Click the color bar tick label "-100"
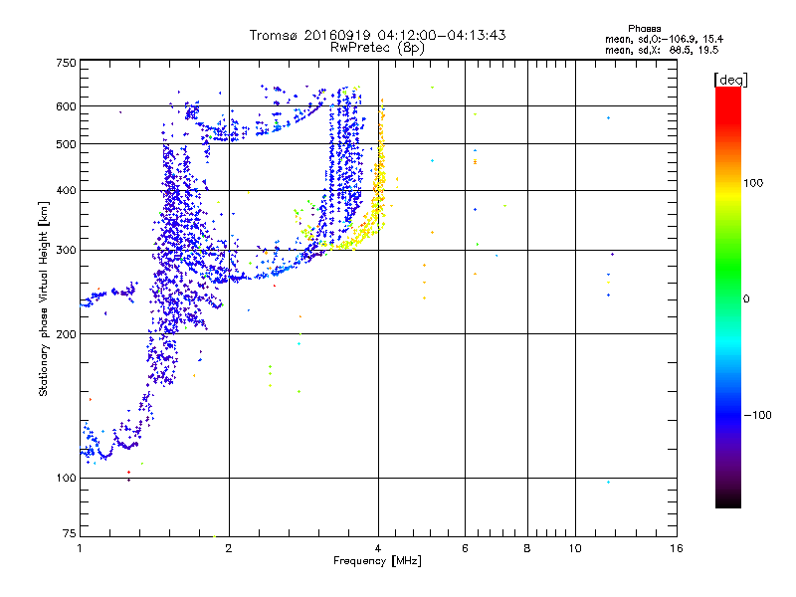796x597 pixels. coord(758,415)
